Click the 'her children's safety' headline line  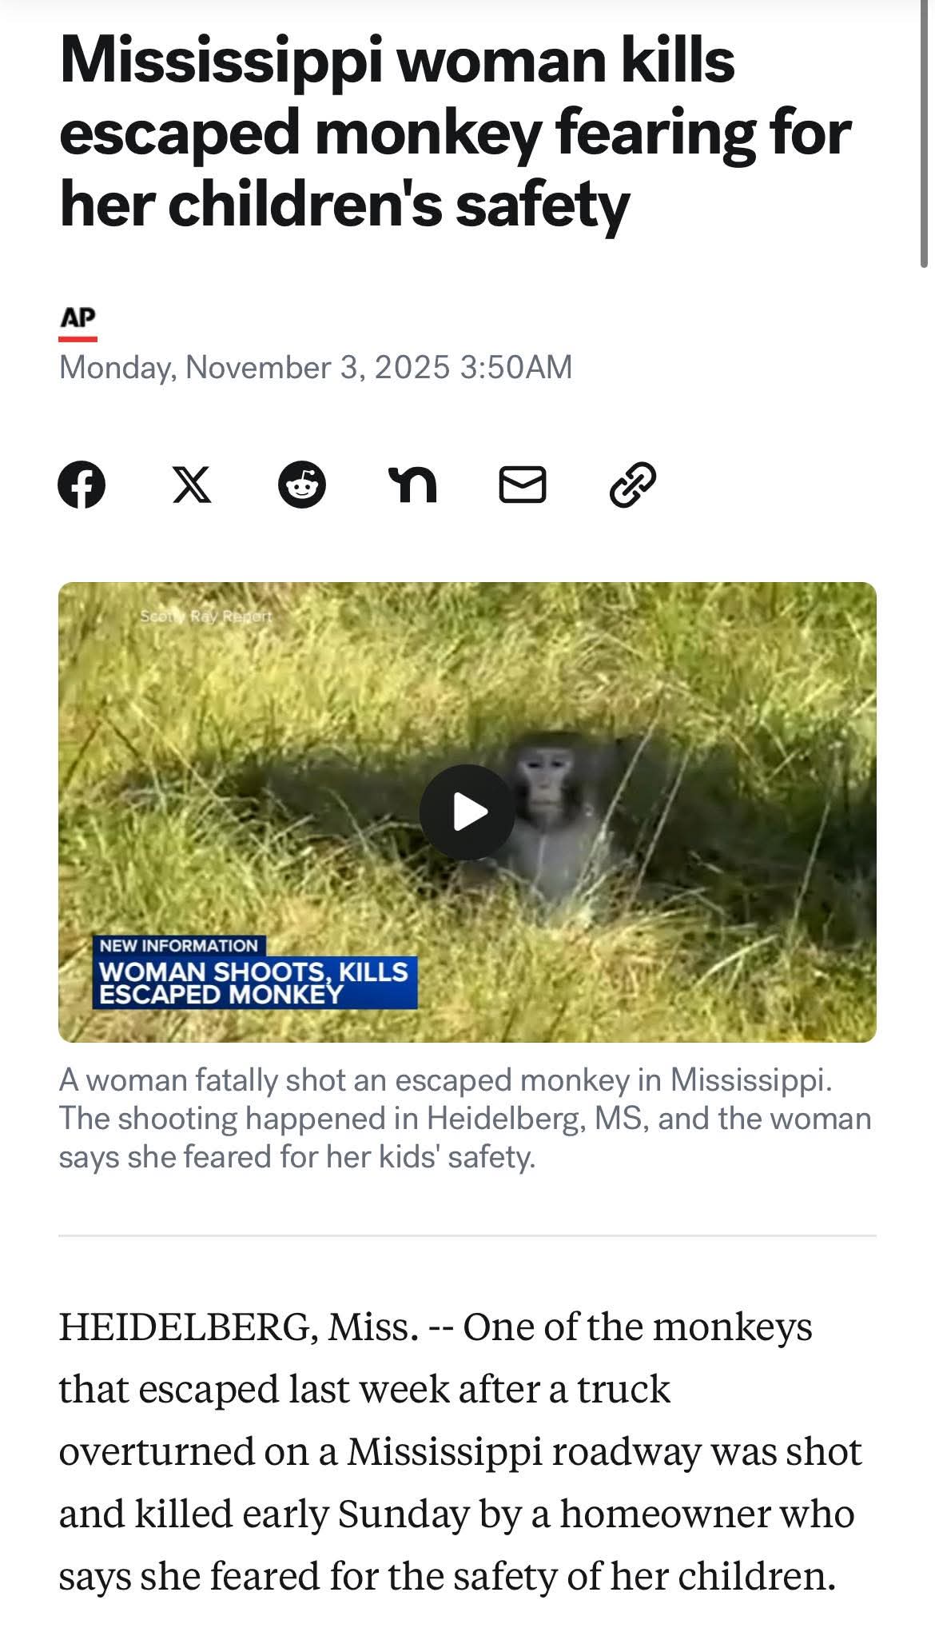click(x=344, y=203)
